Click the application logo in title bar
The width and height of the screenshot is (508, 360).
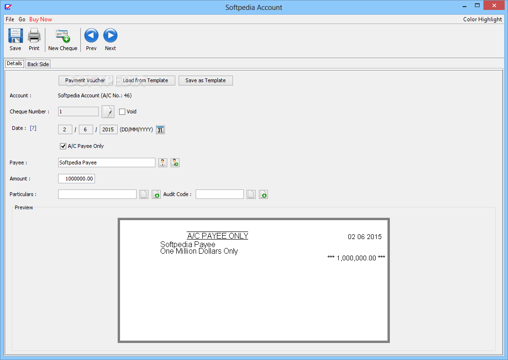[8, 7]
